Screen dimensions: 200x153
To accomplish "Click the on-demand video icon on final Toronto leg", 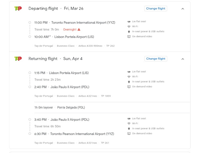I will (129, 134).
